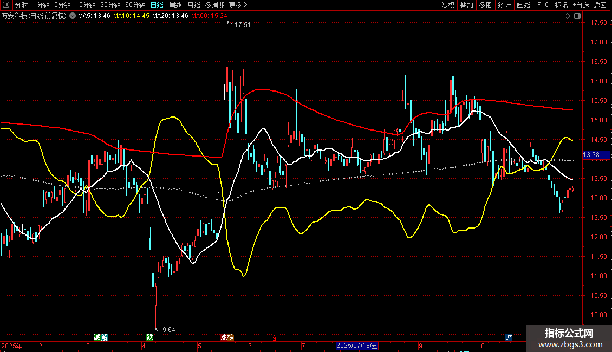Toggle the left sidebar panel icon

click(6, 5)
